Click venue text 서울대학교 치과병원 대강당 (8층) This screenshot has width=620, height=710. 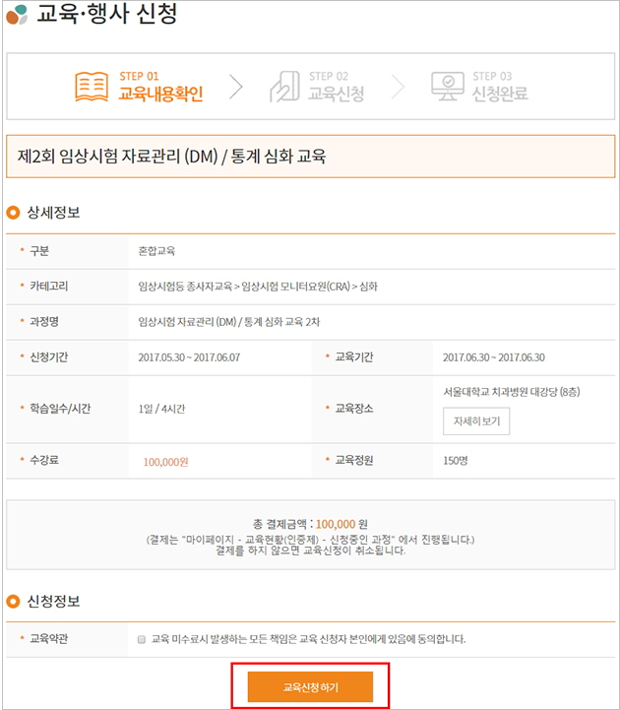(x=512, y=392)
